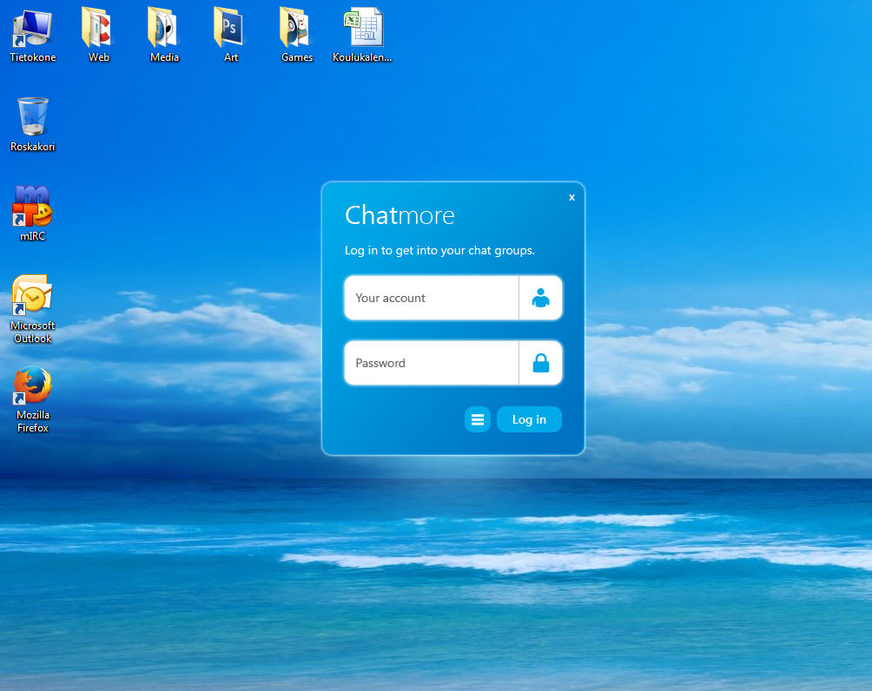Viewport: 872px width, 691px height.
Task: Click the user avatar icon beside account field
Action: tap(540, 298)
